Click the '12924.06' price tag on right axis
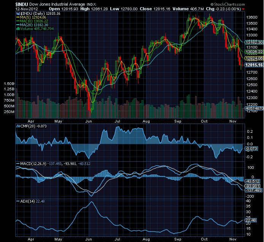The image size is (264, 242). [x=254, y=58]
